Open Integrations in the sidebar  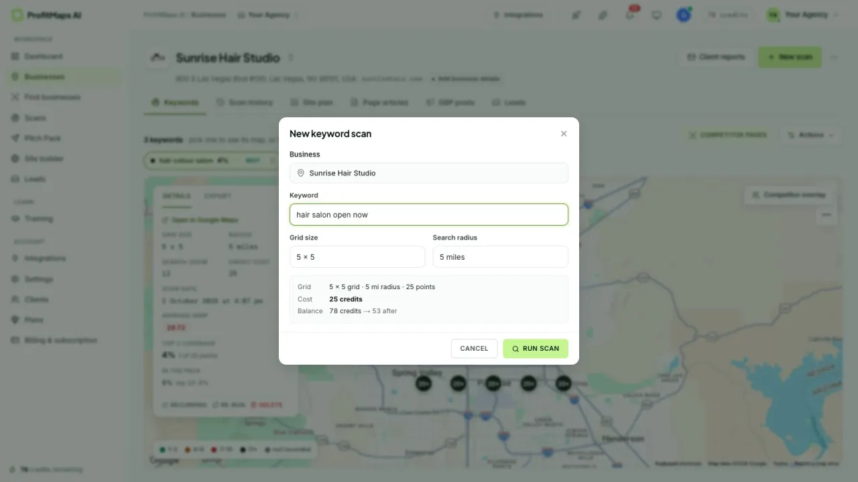point(64,258)
